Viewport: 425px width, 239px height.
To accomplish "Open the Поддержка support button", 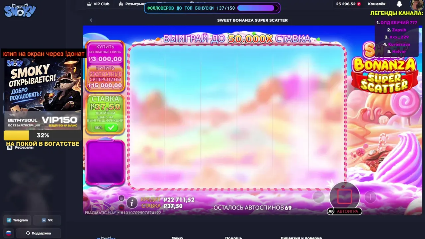I will (38, 233).
